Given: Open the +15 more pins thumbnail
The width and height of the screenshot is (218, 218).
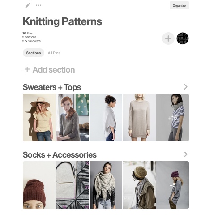Looking at the screenshot, I should (x=172, y=117).
